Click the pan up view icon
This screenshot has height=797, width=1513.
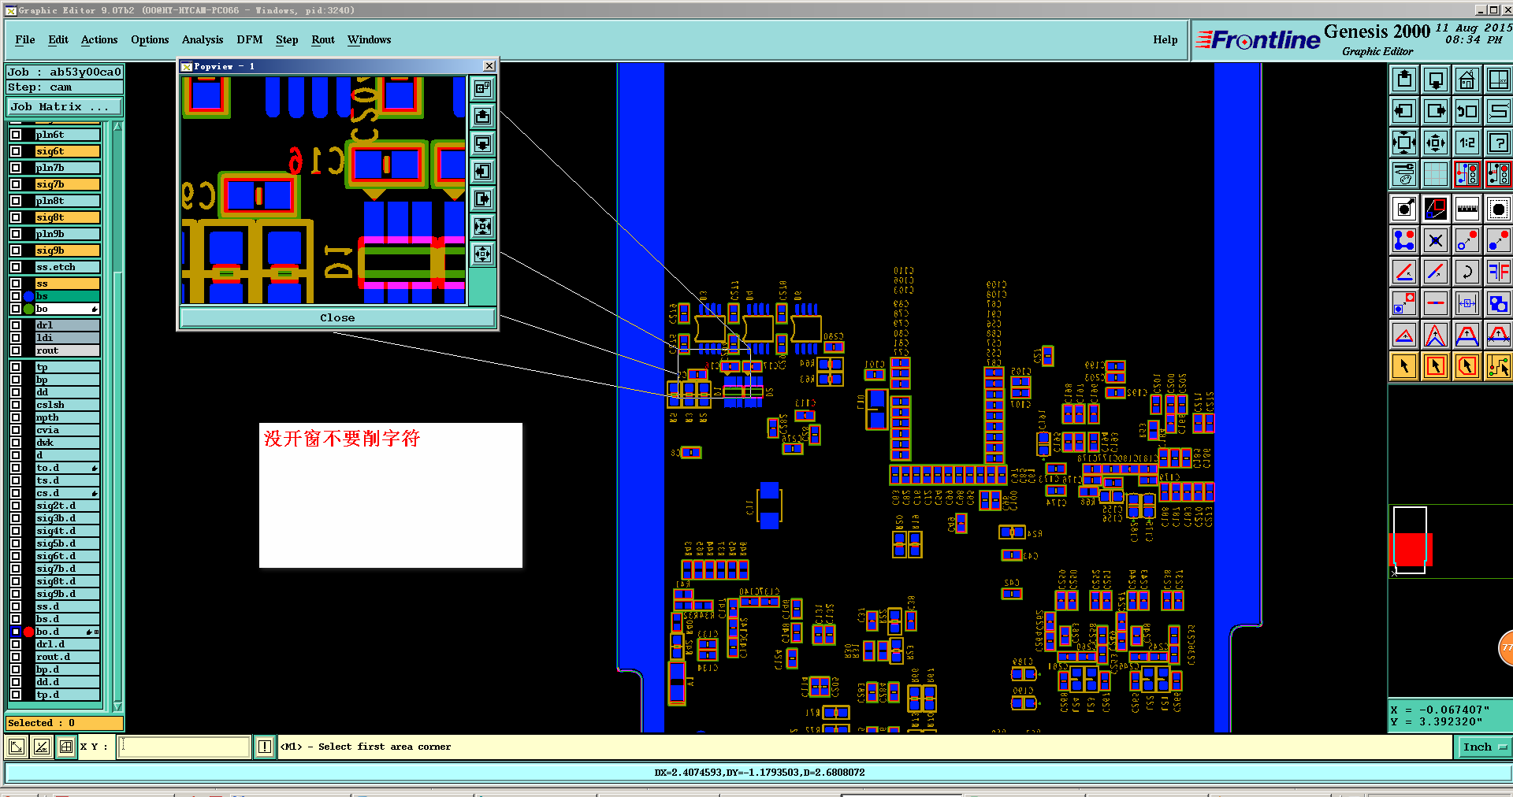tap(1404, 80)
